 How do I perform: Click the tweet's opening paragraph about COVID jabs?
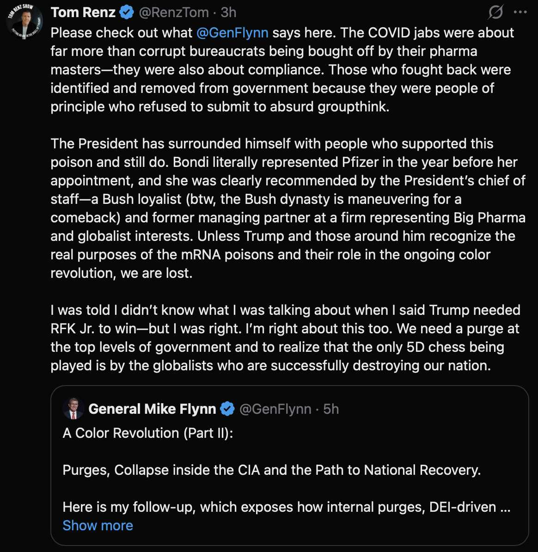pos(277,70)
